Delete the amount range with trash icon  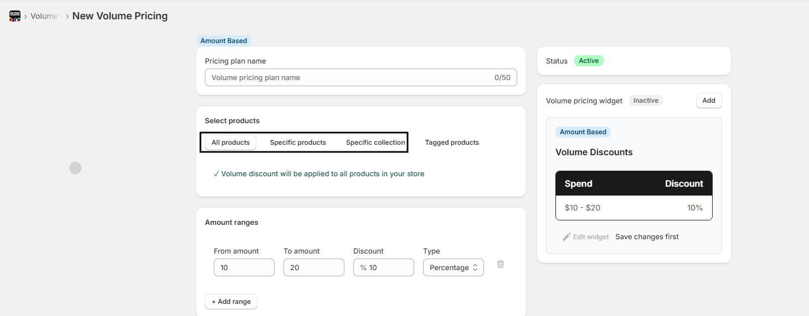click(501, 264)
